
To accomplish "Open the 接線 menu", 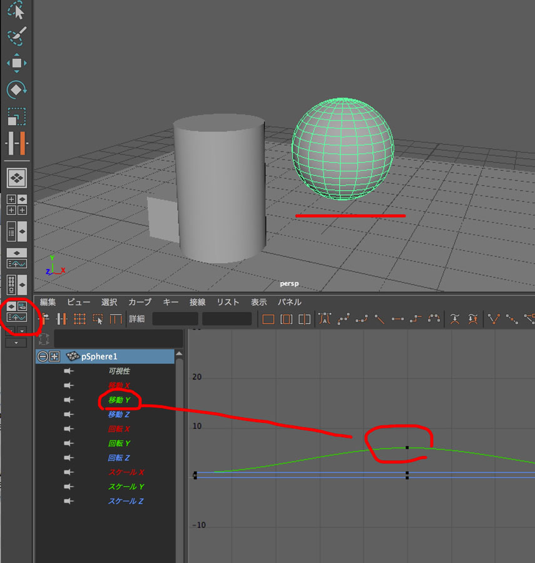I will pos(198,302).
